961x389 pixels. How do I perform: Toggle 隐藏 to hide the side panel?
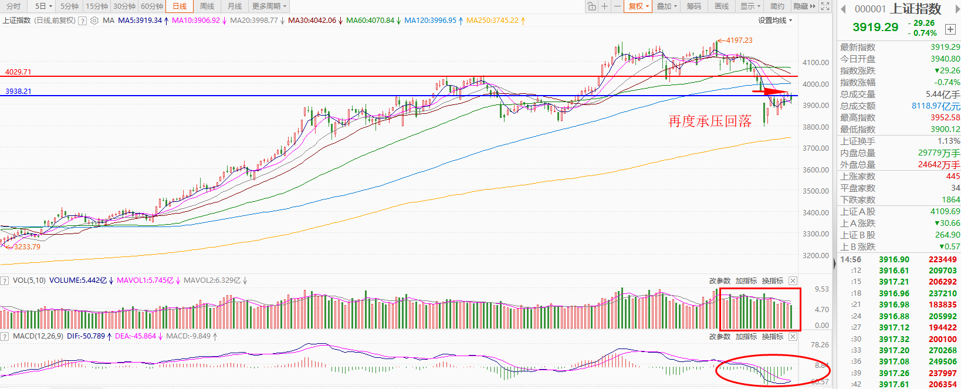tap(804, 6)
